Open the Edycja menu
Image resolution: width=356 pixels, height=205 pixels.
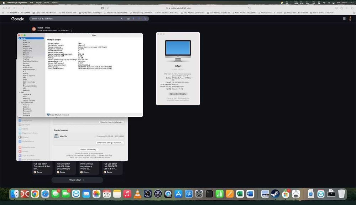(x=39, y=2)
